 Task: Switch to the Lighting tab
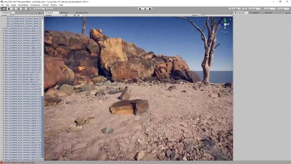click(254, 13)
